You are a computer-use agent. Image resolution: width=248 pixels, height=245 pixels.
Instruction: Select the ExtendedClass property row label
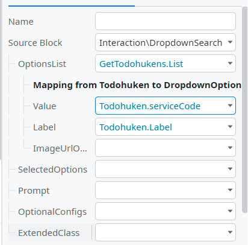click(x=49, y=233)
